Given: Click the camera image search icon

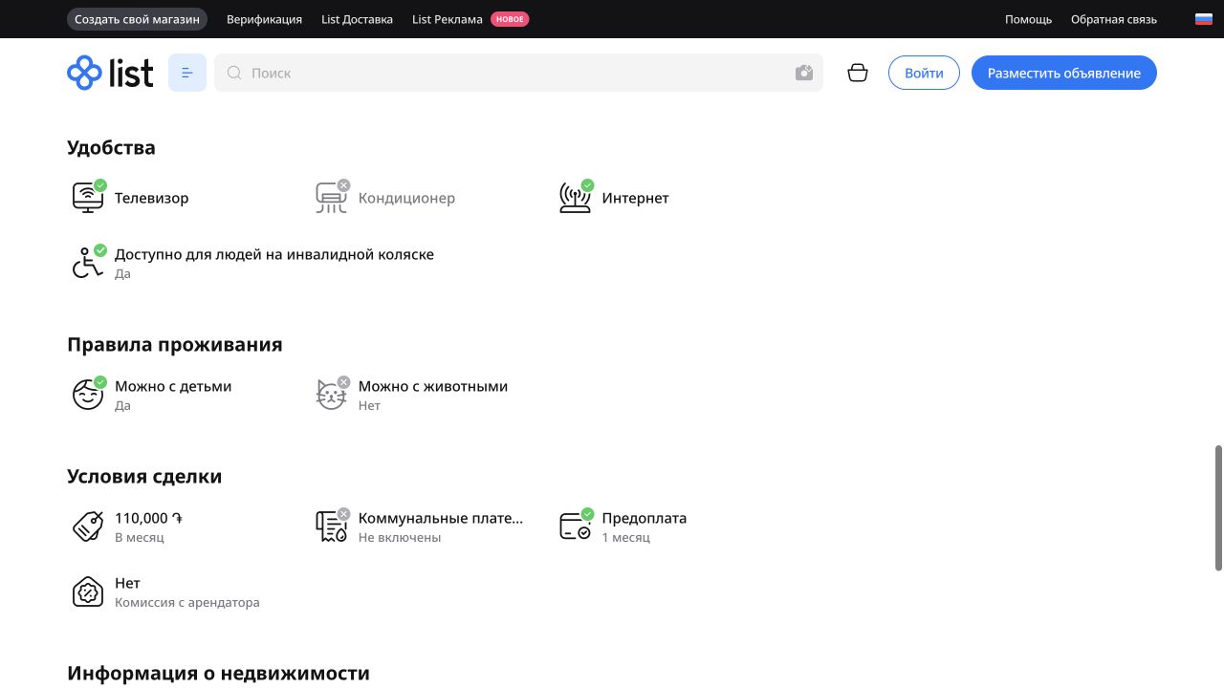Looking at the screenshot, I should (804, 73).
